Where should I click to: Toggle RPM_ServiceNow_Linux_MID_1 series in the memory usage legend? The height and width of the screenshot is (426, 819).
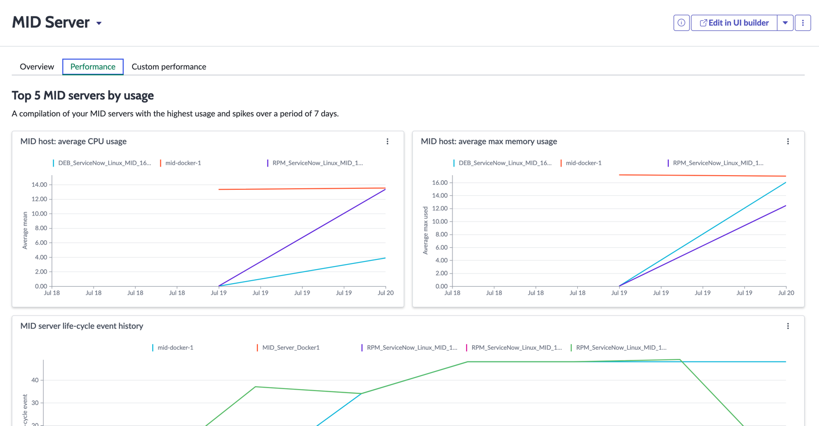pyautogui.click(x=715, y=163)
